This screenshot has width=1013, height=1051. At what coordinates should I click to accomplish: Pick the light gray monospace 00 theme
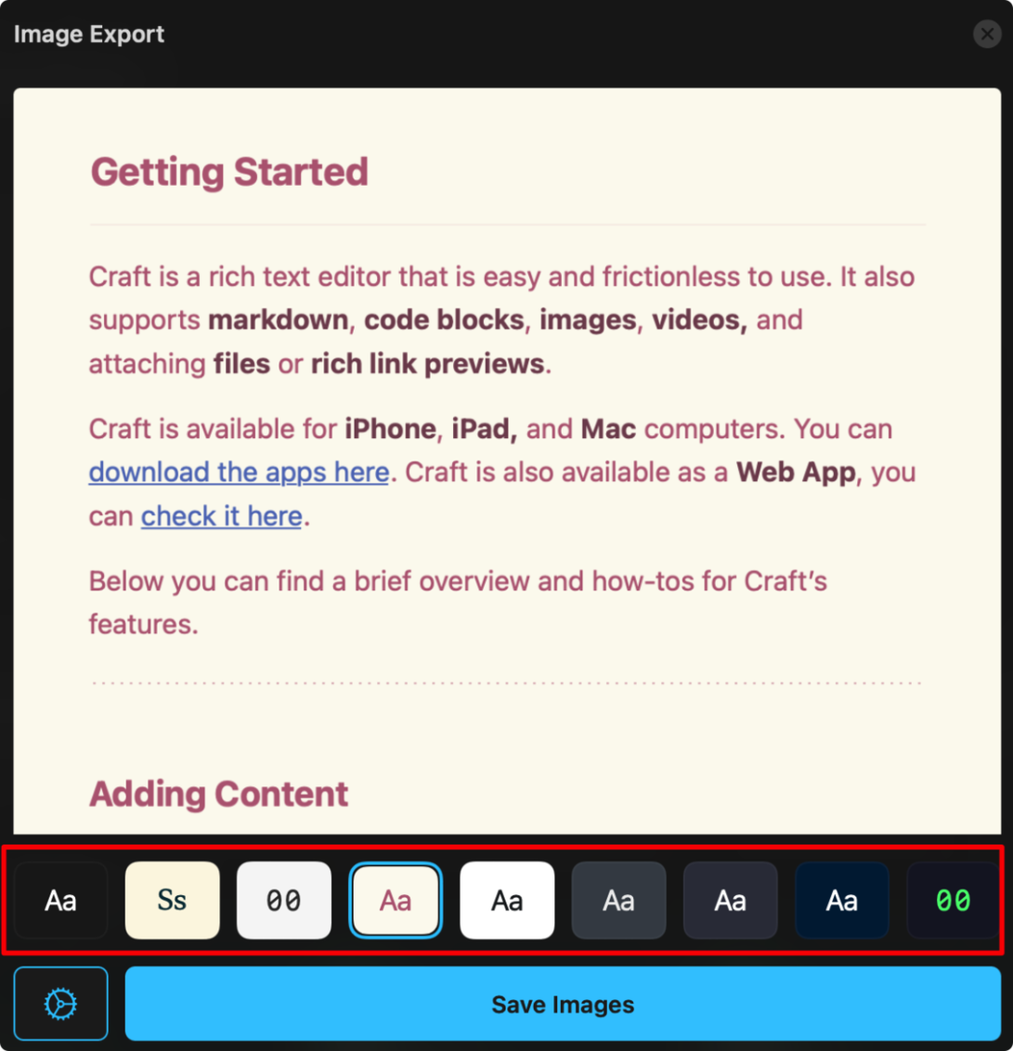coord(284,900)
